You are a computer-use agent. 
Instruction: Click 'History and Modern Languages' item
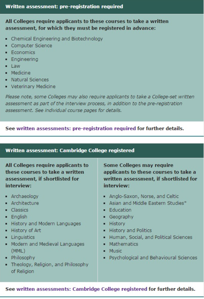pos(46,223)
